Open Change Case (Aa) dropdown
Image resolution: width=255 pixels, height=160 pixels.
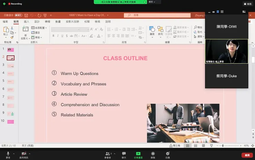click(x=84, y=36)
